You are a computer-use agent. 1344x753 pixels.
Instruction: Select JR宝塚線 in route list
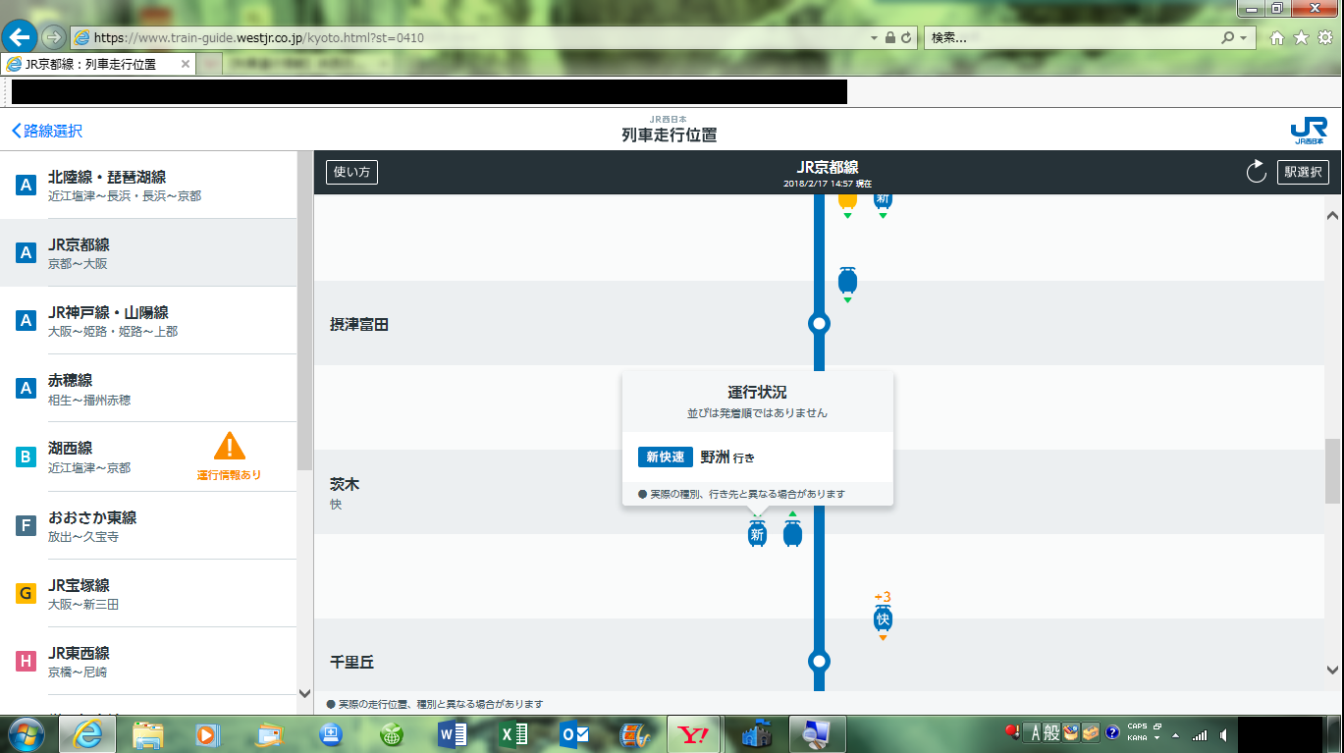(x=148, y=593)
